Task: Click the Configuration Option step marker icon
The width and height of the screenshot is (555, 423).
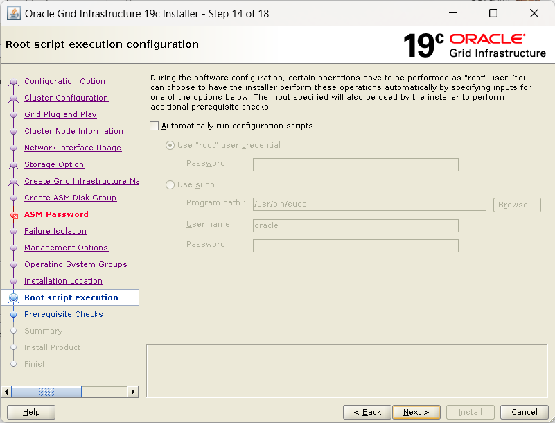Action: pos(13,83)
